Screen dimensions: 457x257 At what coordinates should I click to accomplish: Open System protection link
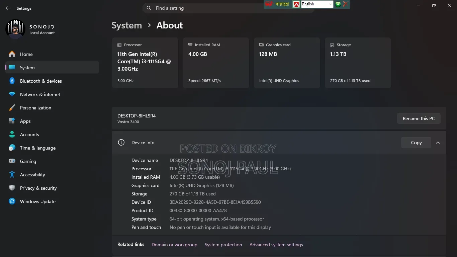(223, 245)
